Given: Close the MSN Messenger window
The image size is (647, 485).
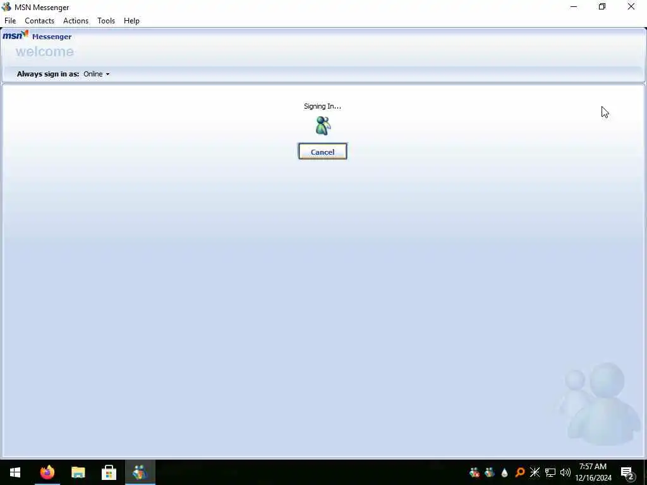Looking at the screenshot, I should [x=631, y=6].
